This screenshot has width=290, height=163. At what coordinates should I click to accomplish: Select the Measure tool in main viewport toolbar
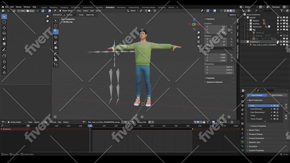[x=56, y=59]
